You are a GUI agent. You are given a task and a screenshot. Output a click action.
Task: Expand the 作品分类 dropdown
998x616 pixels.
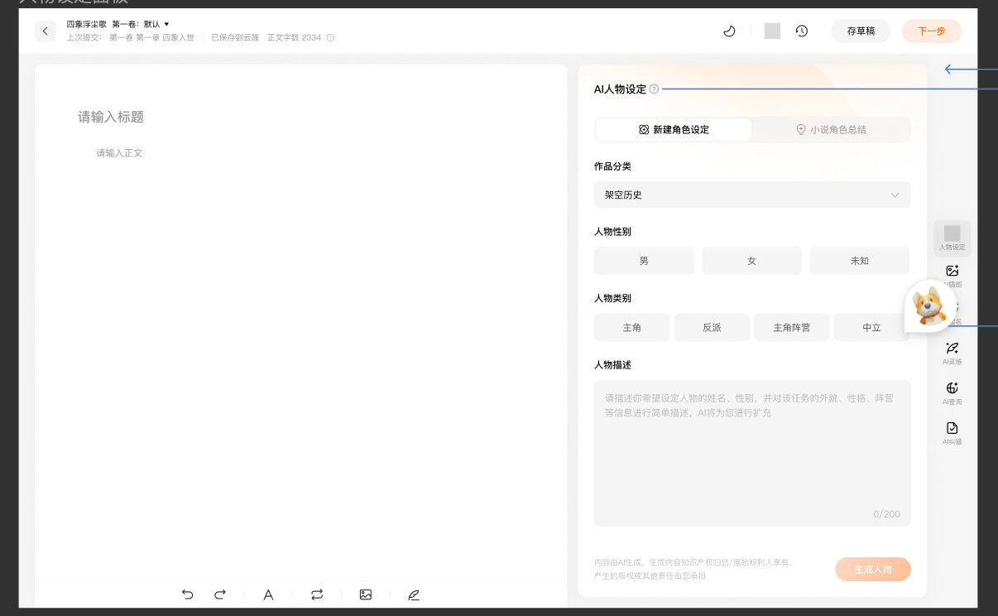[x=752, y=195]
